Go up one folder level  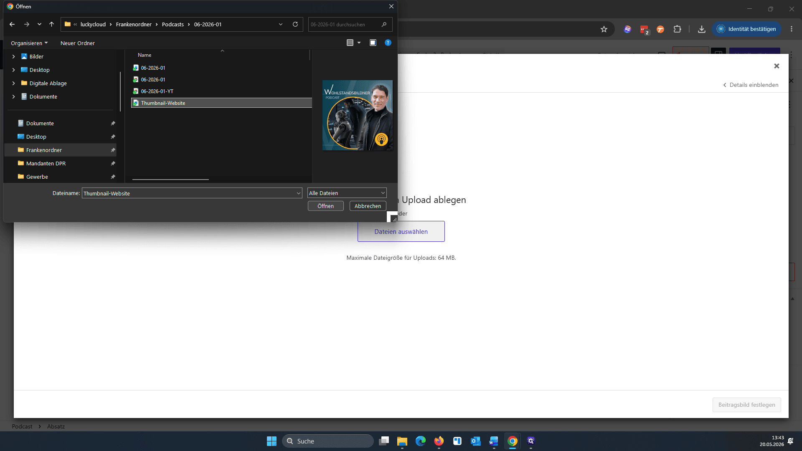(51, 24)
